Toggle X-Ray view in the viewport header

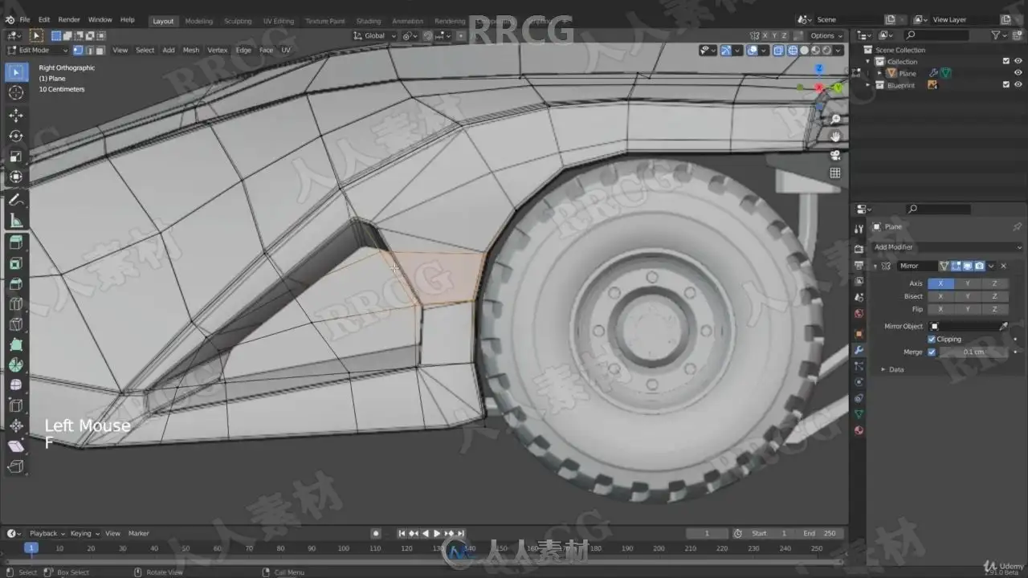(x=779, y=50)
